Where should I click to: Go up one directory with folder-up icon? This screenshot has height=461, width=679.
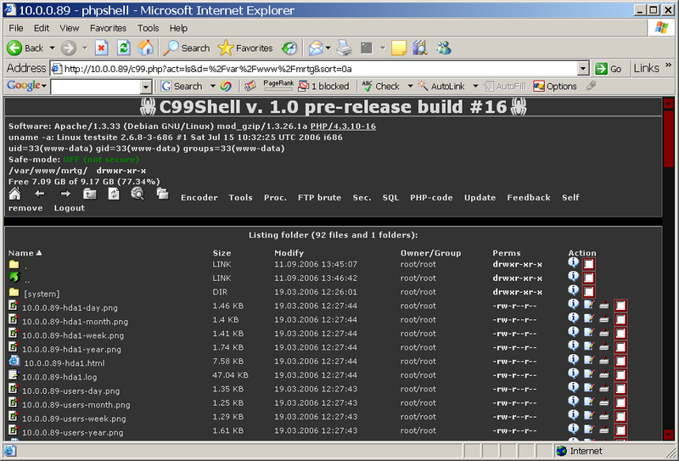click(89, 194)
